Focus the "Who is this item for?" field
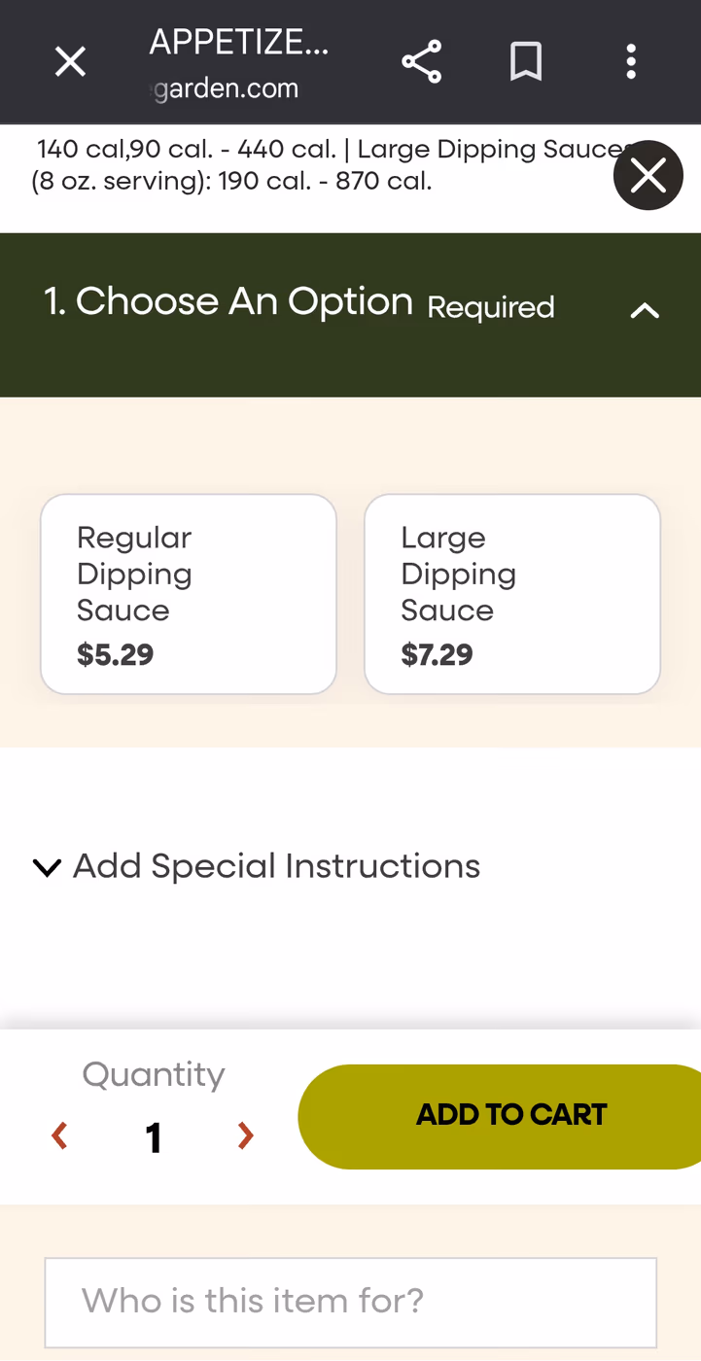 351,1302
